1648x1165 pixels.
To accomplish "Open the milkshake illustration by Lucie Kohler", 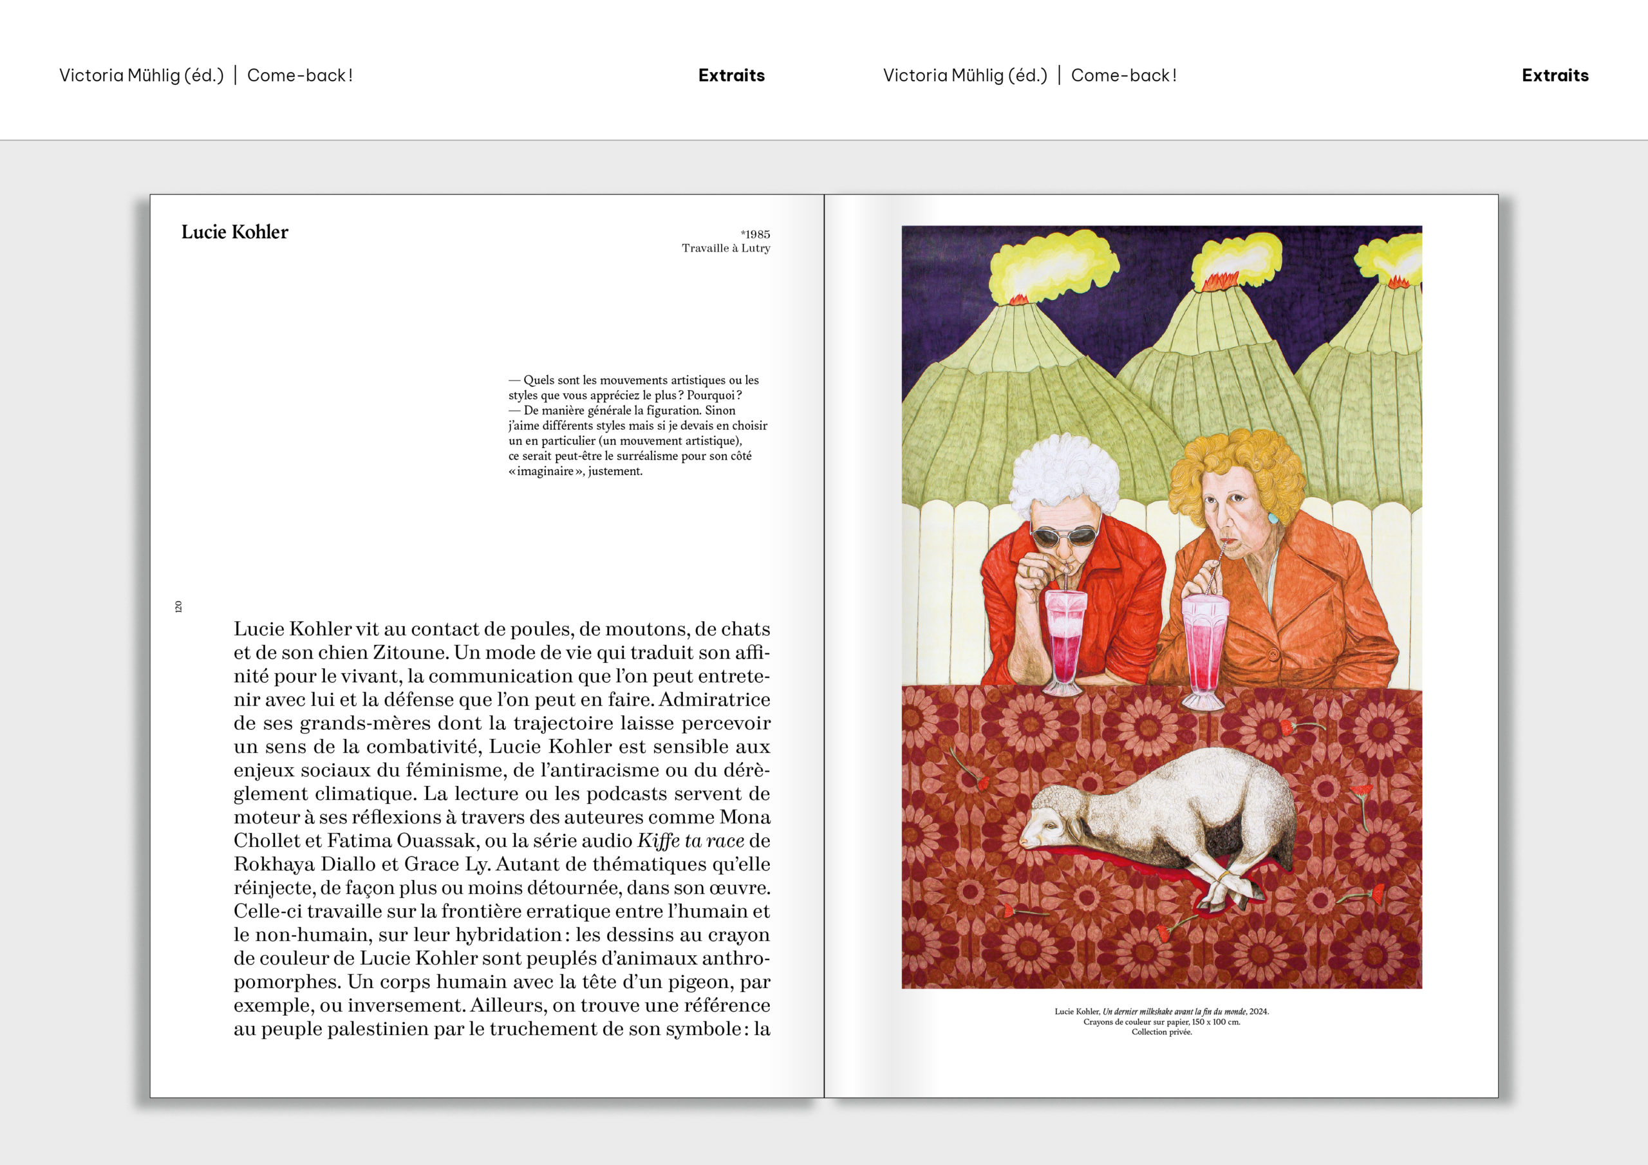I will tap(1161, 607).
